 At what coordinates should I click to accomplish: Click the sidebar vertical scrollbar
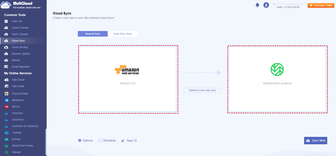coord(46,142)
